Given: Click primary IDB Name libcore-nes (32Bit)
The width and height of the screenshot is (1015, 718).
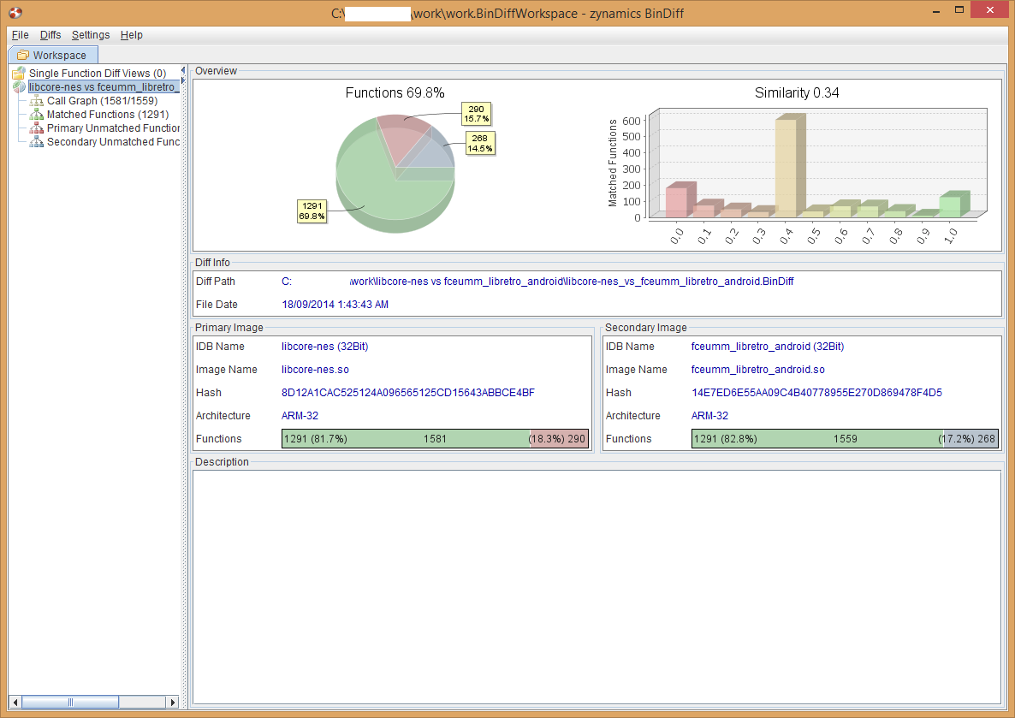Looking at the screenshot, I should (325, 347).
